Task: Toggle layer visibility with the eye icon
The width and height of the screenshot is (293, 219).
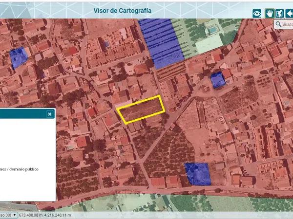Action: 257,13
